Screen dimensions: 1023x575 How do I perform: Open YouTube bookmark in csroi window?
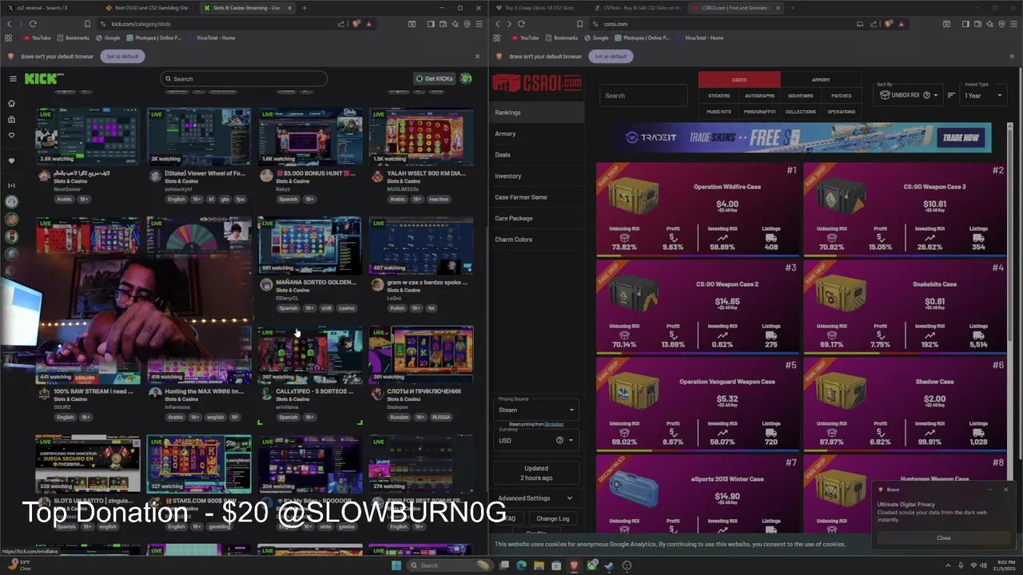[x=525, y=38]
